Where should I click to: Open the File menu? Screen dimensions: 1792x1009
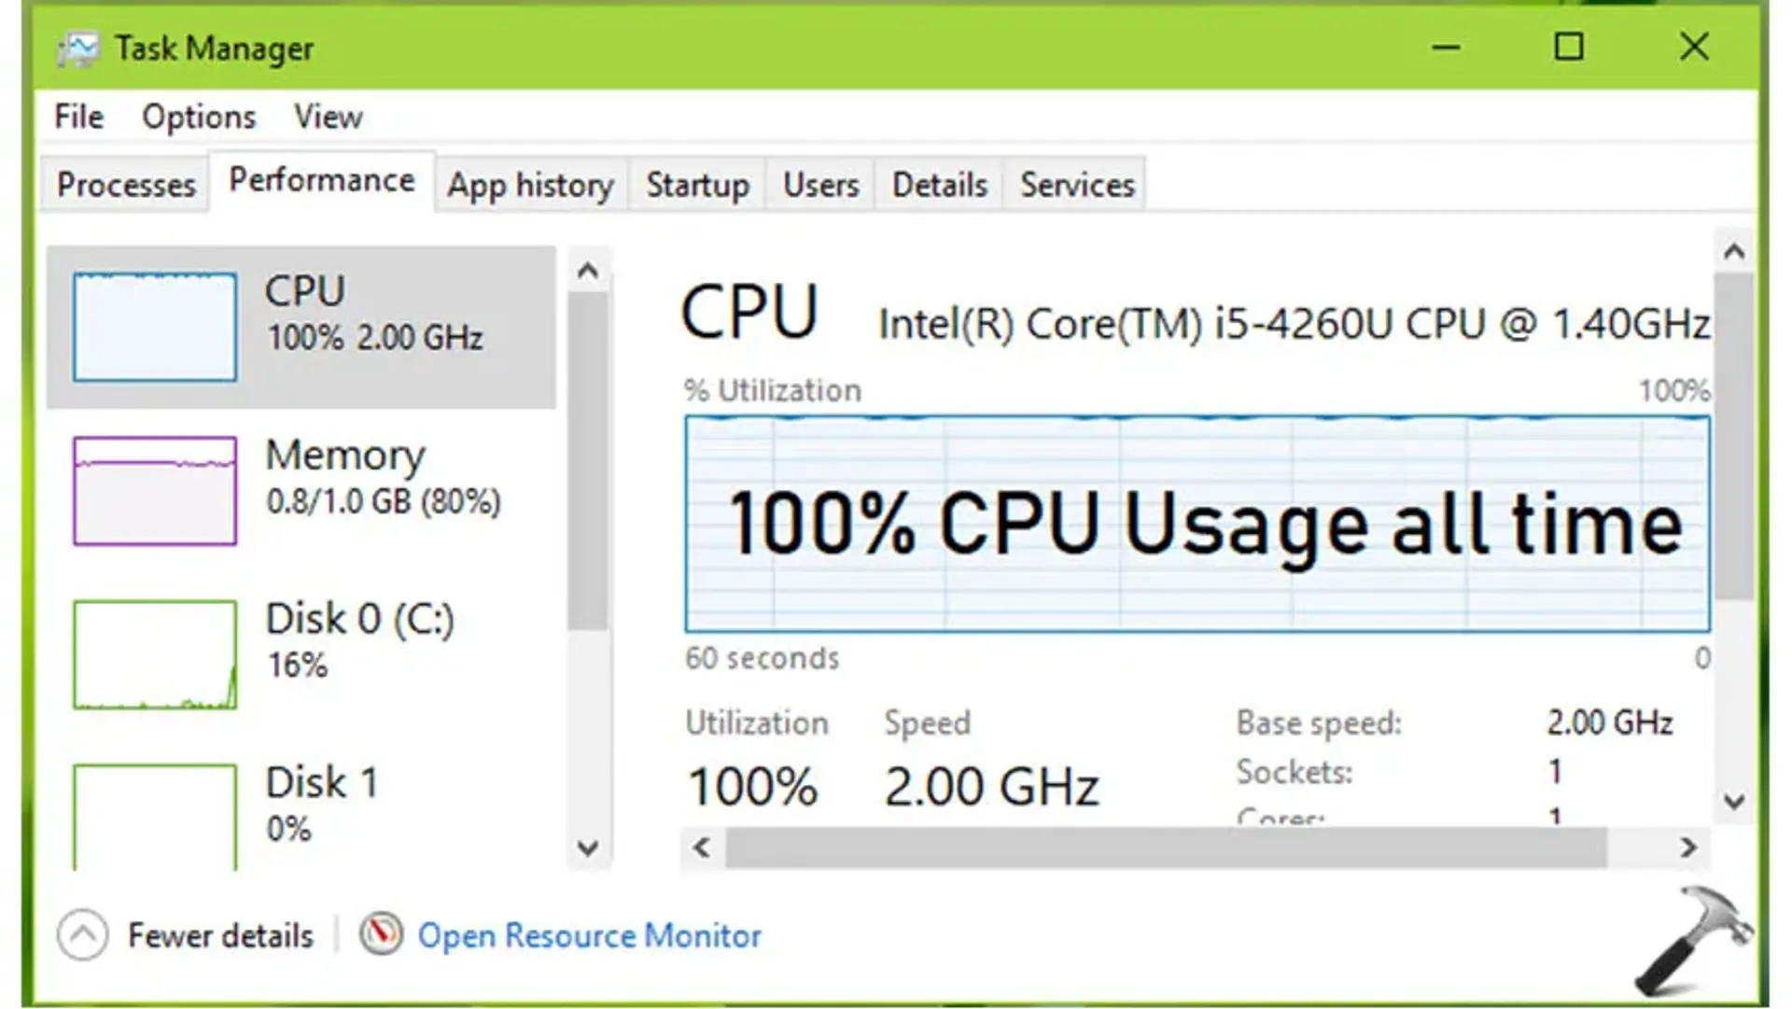coord(78,118)
